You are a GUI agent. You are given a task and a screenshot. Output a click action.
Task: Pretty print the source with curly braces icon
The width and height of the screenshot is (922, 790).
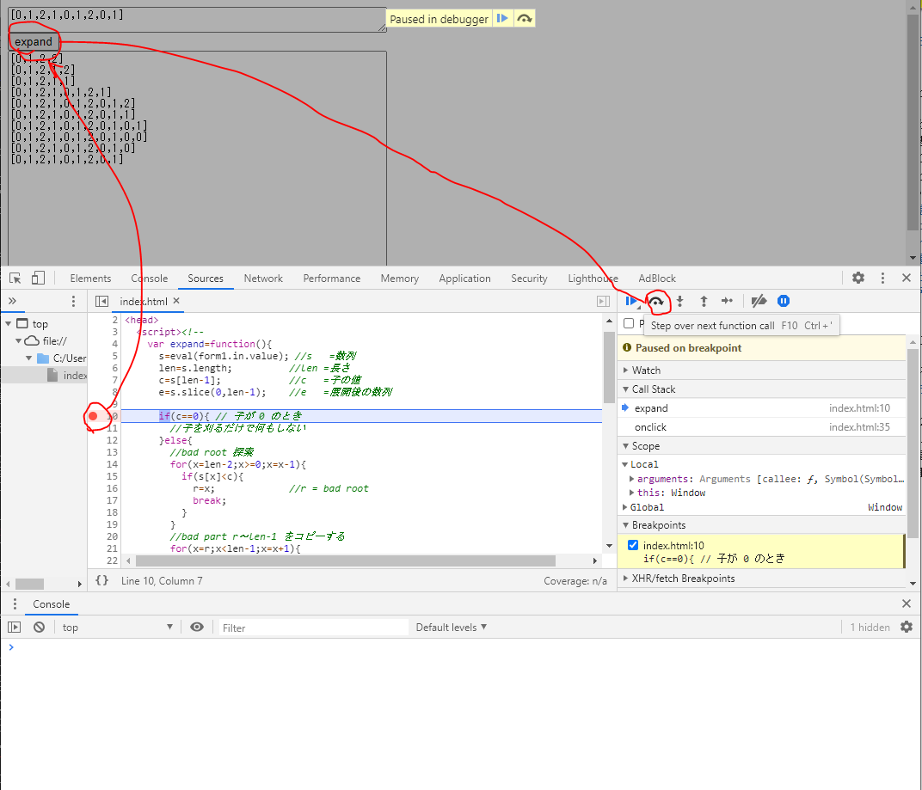(101, 581)
